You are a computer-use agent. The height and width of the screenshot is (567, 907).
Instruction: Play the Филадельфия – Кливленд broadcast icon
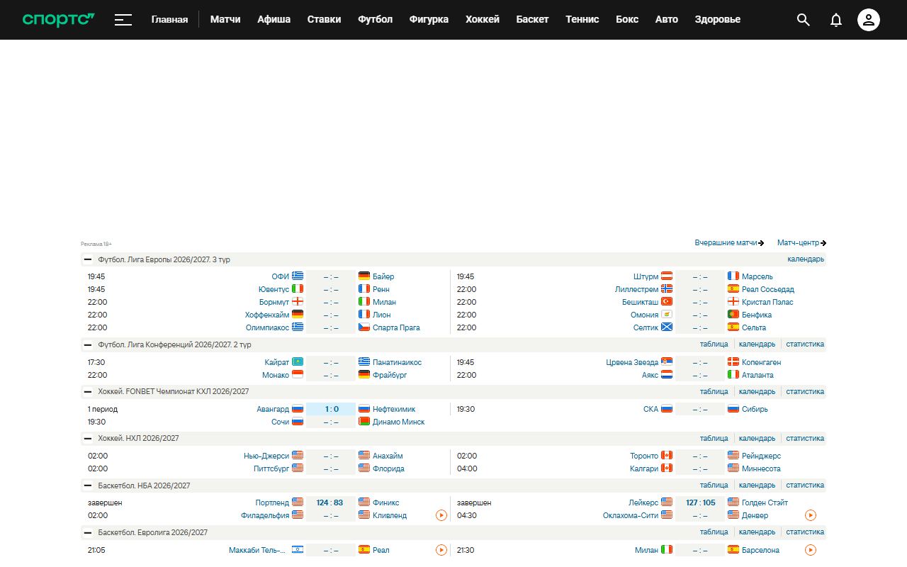tap(441, 515)
